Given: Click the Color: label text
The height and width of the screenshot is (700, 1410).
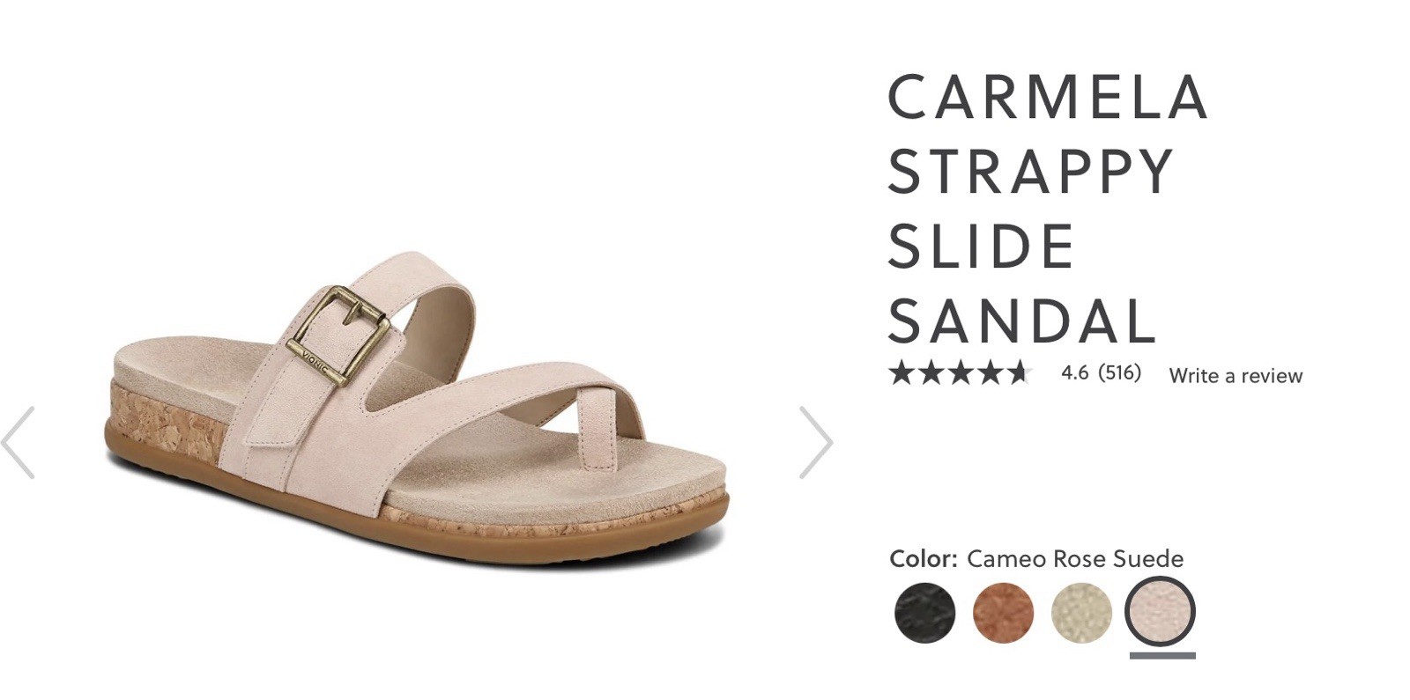Looking at the screenshot, I should tap(923, 559).
